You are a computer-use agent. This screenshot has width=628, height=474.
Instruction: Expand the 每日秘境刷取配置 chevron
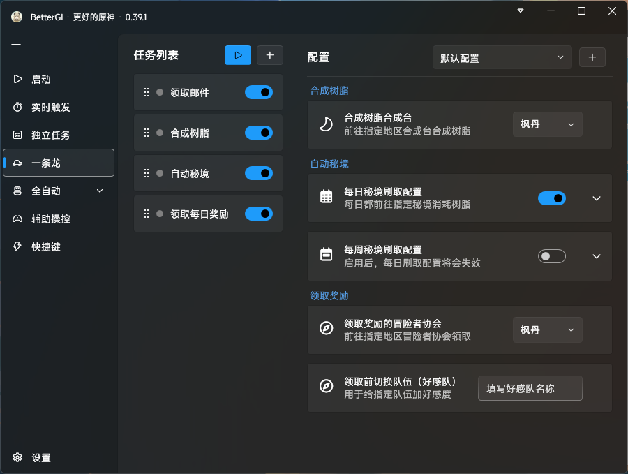597,198
